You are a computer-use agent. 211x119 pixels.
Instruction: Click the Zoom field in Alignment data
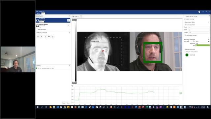click(198, 32)
